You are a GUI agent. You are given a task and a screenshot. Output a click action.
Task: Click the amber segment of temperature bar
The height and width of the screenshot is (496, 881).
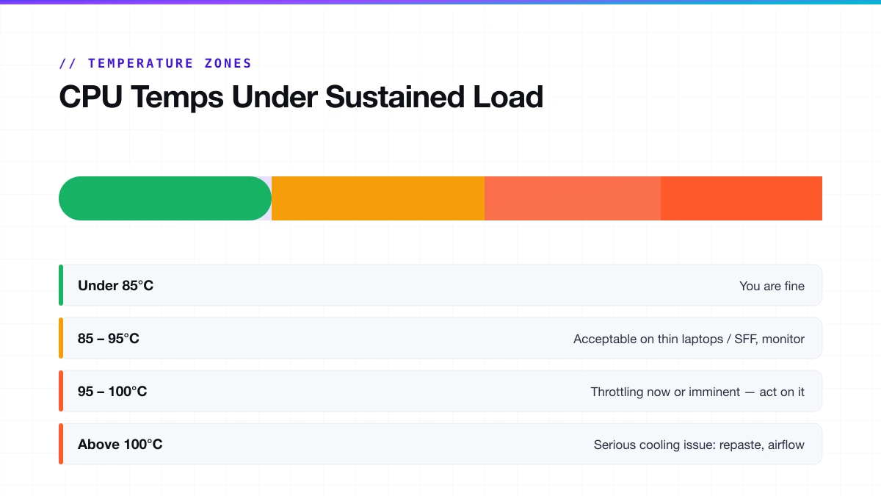(x=378, y=198)
